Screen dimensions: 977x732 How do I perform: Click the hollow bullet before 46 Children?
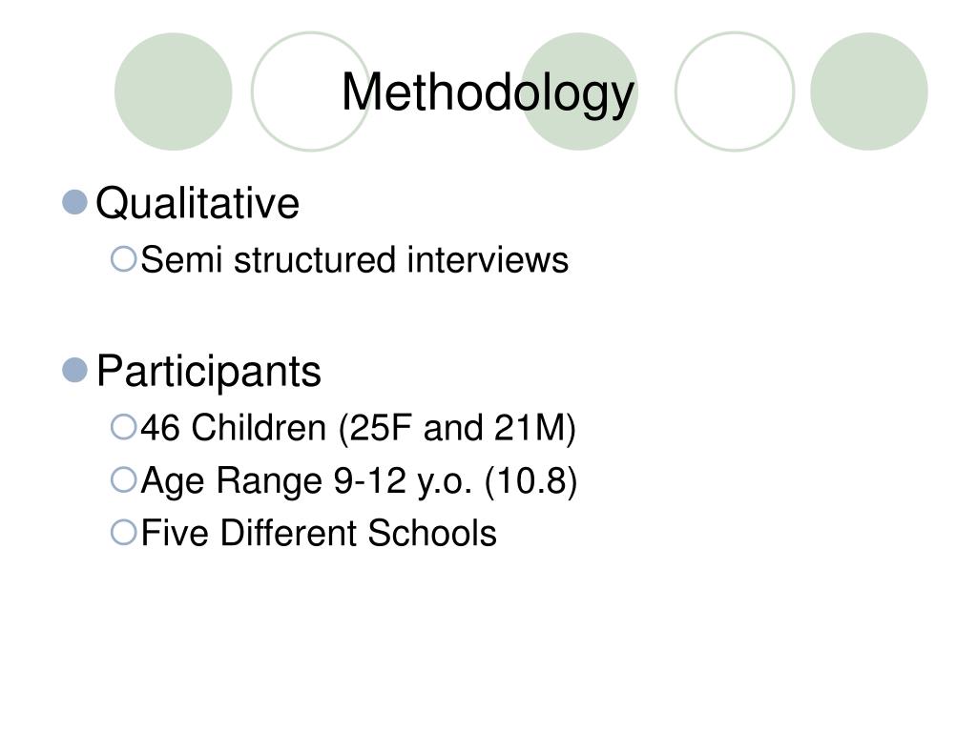pyautogui.click(x=123, y=427)
